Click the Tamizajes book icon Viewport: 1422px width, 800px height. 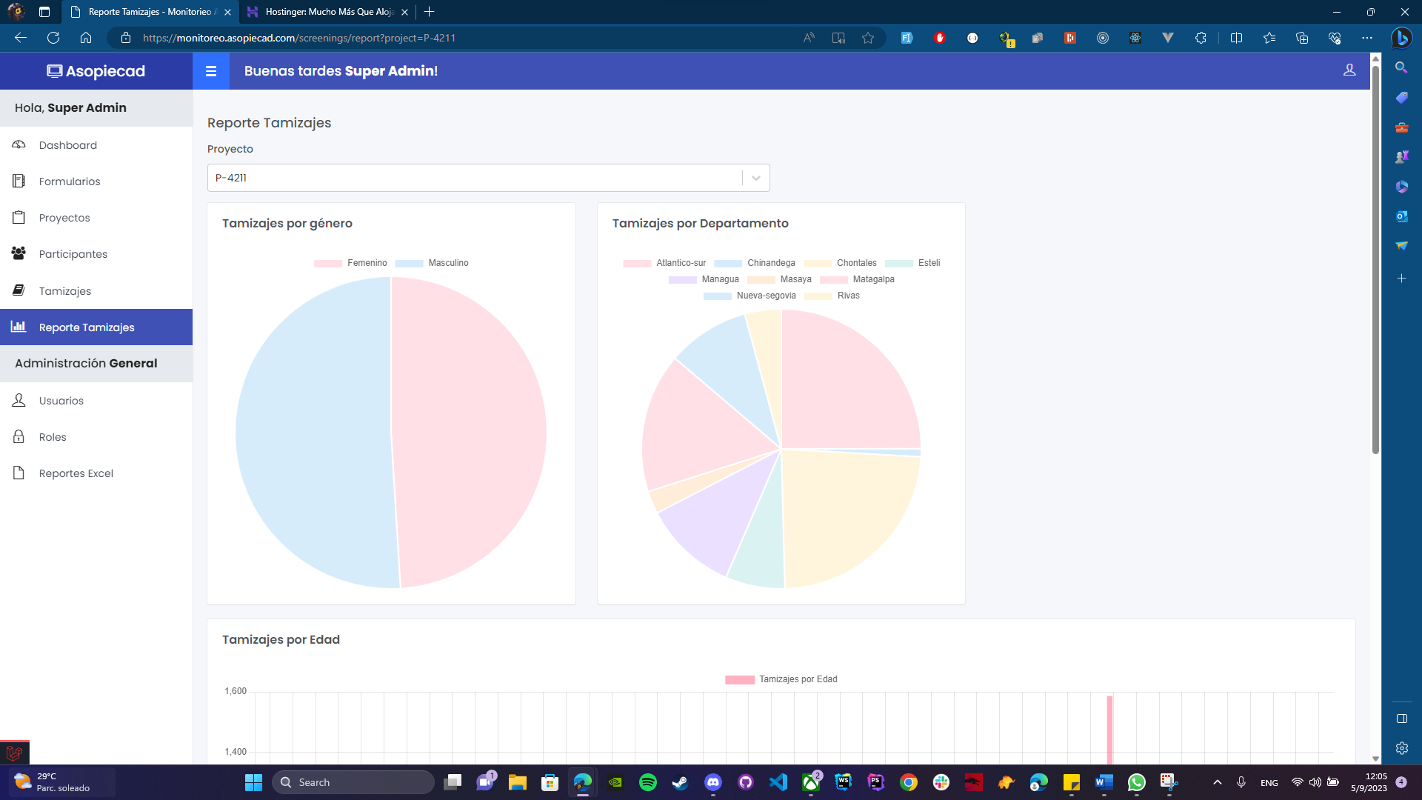pos(19,290)
